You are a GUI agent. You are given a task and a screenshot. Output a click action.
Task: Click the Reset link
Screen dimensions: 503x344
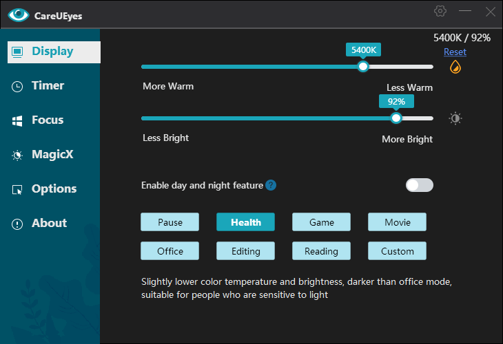coord(455,52)
